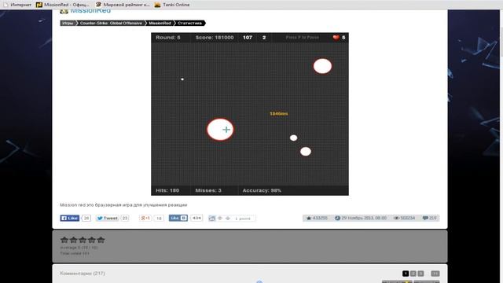Click the Accuracy: 98% readout
This screenshot has height=283, width=503.
click(262, 190)
